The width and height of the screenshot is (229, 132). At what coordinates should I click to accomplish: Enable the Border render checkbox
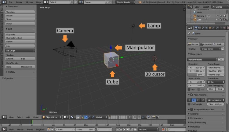[189, 89]
